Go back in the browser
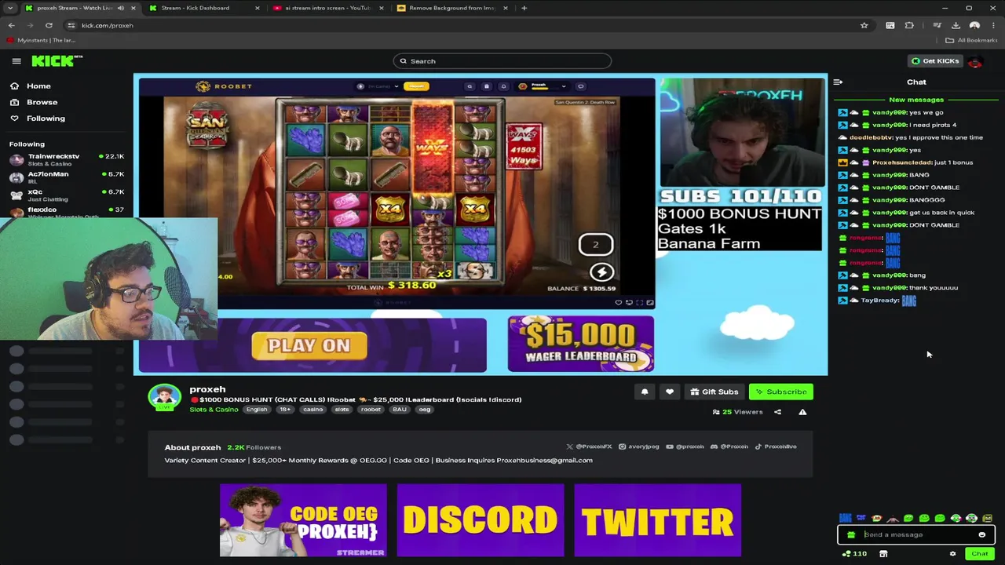Screen dimensions: 1005x565 (11, 25)
